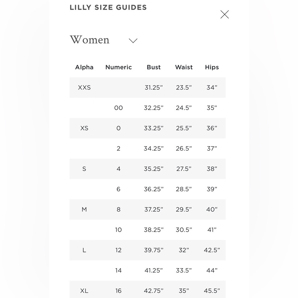Click the Lilly Size Guides heading

[x=108, y=8]
